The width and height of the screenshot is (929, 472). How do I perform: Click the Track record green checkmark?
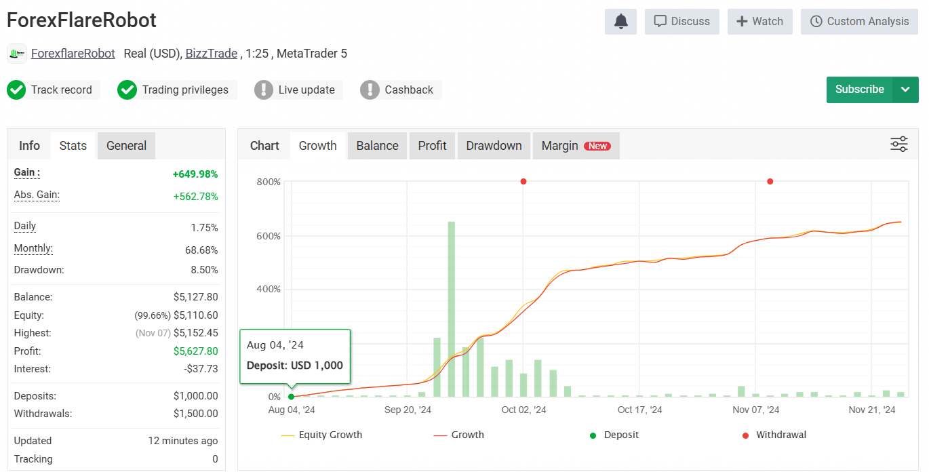point(17,90)
